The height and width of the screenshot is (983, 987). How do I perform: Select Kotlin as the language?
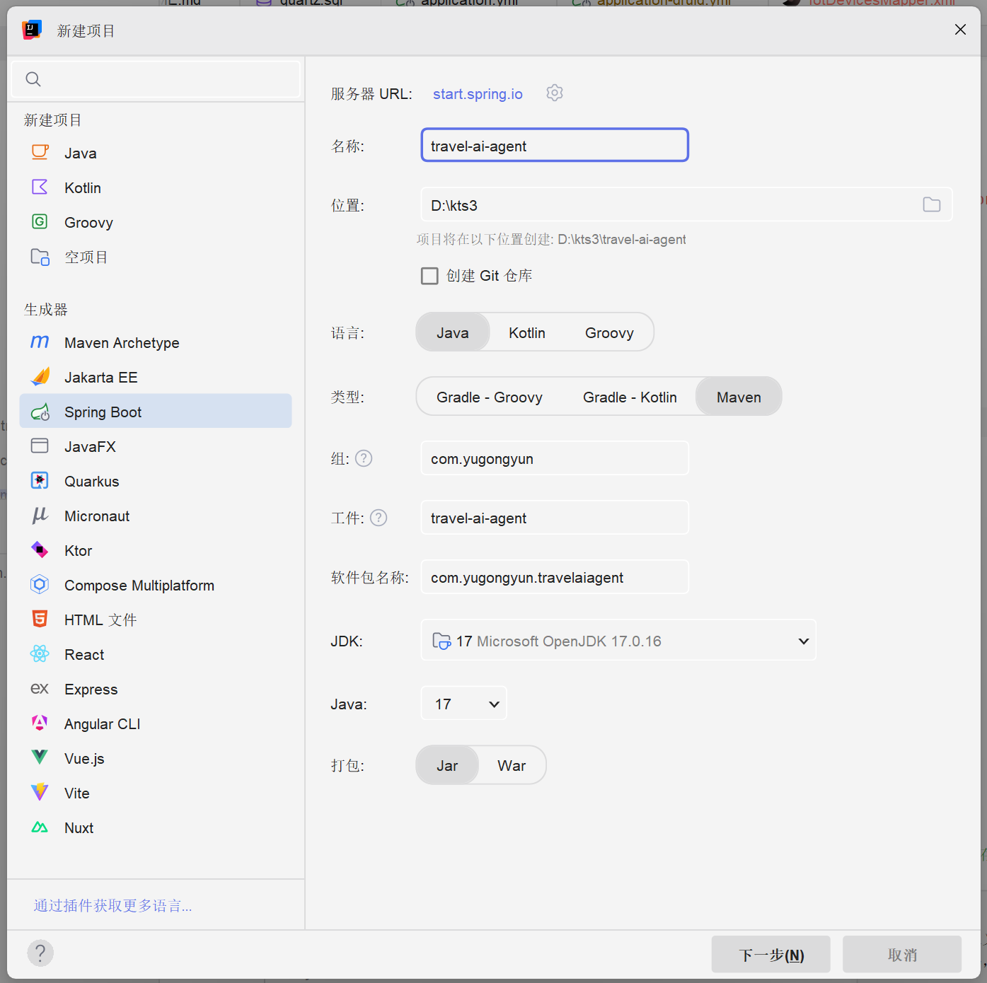tap(527, 332)
